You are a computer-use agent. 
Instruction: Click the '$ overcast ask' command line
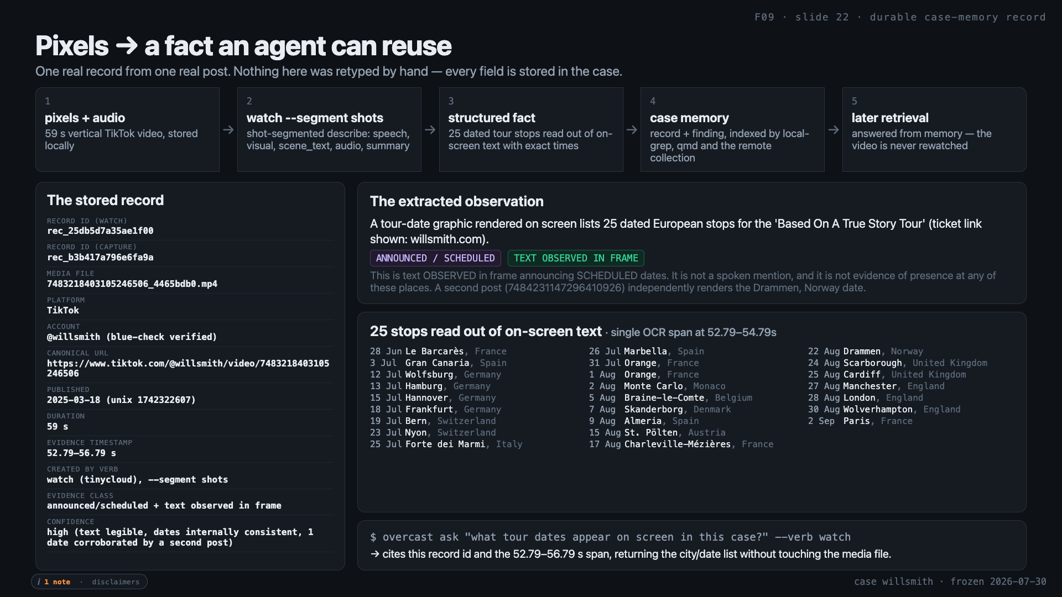click(611, 537)
